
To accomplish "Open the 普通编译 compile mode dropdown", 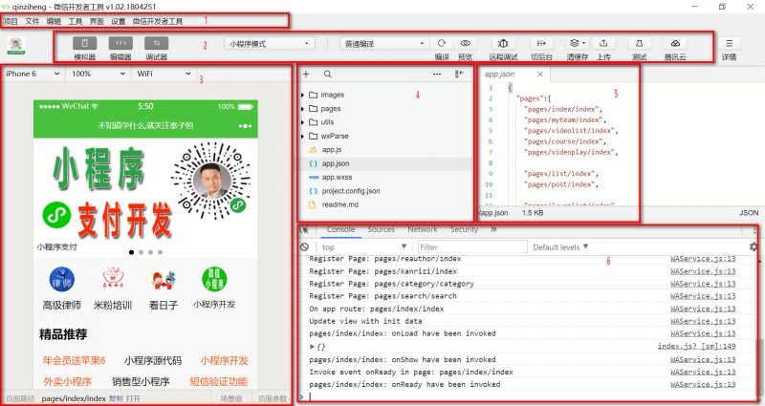I will coord(384,43).
